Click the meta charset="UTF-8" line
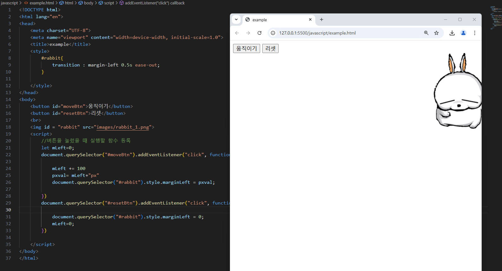This screenshot has width=502, height=271. pos(61,30)
